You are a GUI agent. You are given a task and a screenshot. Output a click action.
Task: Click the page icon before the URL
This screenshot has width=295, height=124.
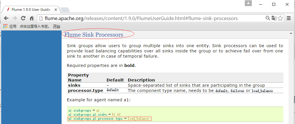pyautogui.click(x=41, y=18)
